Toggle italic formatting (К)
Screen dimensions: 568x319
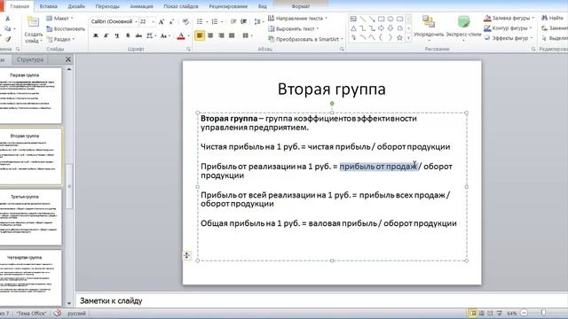point(106,35)
